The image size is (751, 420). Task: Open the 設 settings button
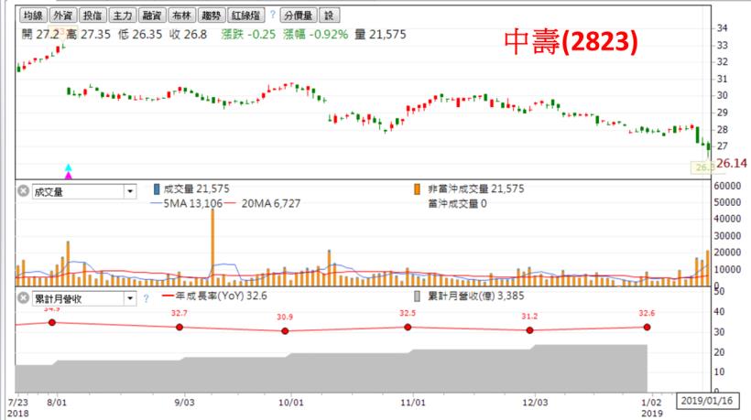click(x=329, y=16)
